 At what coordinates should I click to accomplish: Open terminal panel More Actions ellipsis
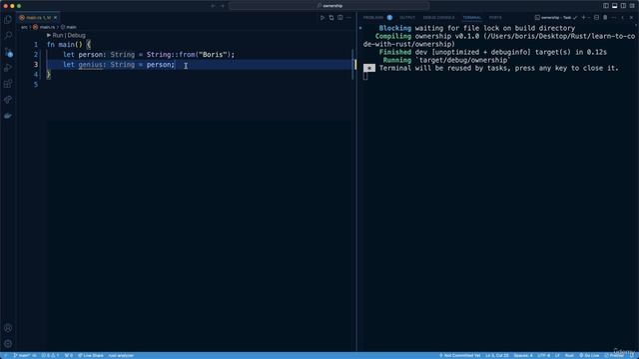(x=614, y=18)
